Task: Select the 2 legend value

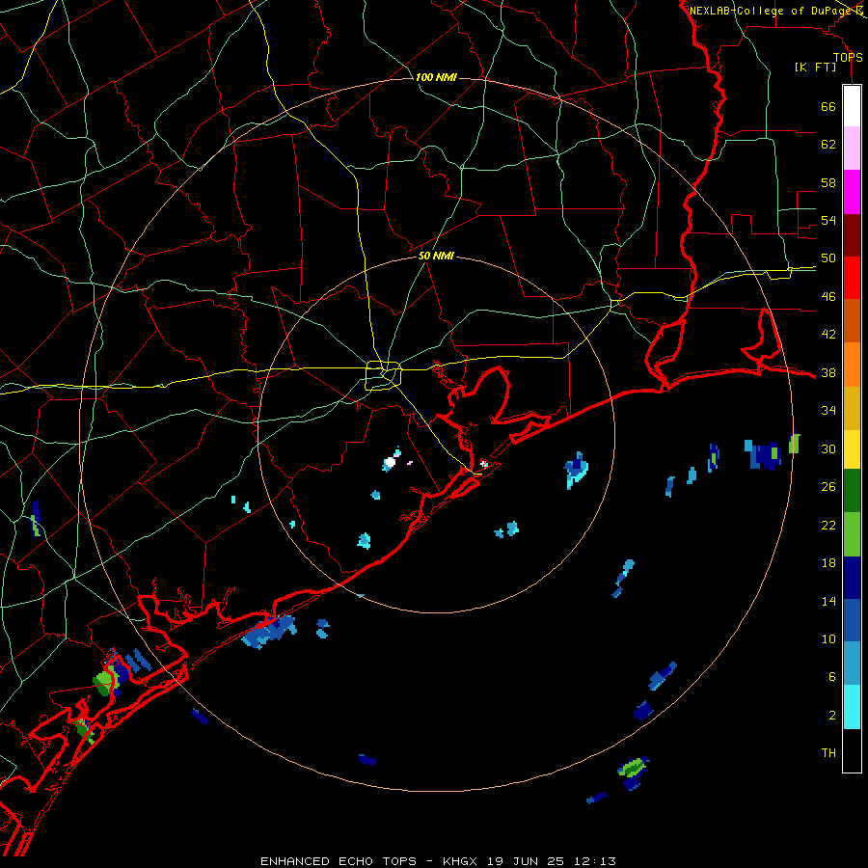Action: tap(832, 716)
